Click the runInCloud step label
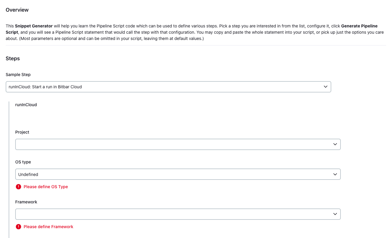Image resolution: width=390 pixels, height=238 pixels. coord(26,104)
